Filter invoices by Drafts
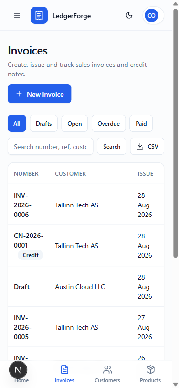Screen dimensions: 179x388 (x=44, y=123)
